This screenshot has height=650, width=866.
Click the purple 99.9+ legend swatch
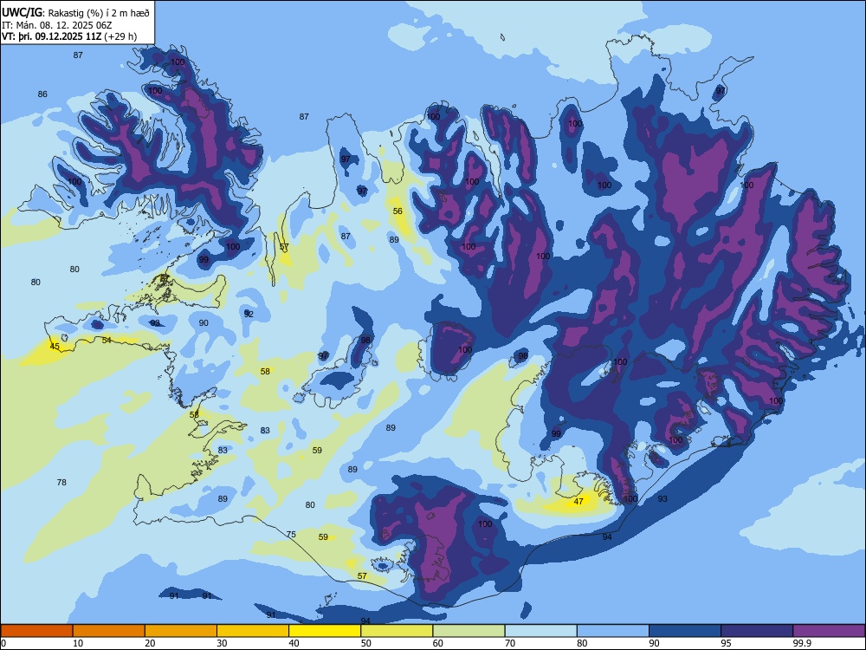(x=829, y=631)
